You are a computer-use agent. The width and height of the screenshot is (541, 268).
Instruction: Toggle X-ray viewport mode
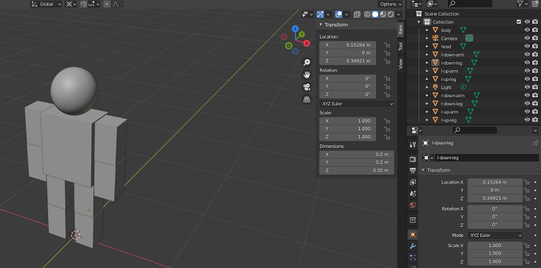tap(358, 14)
